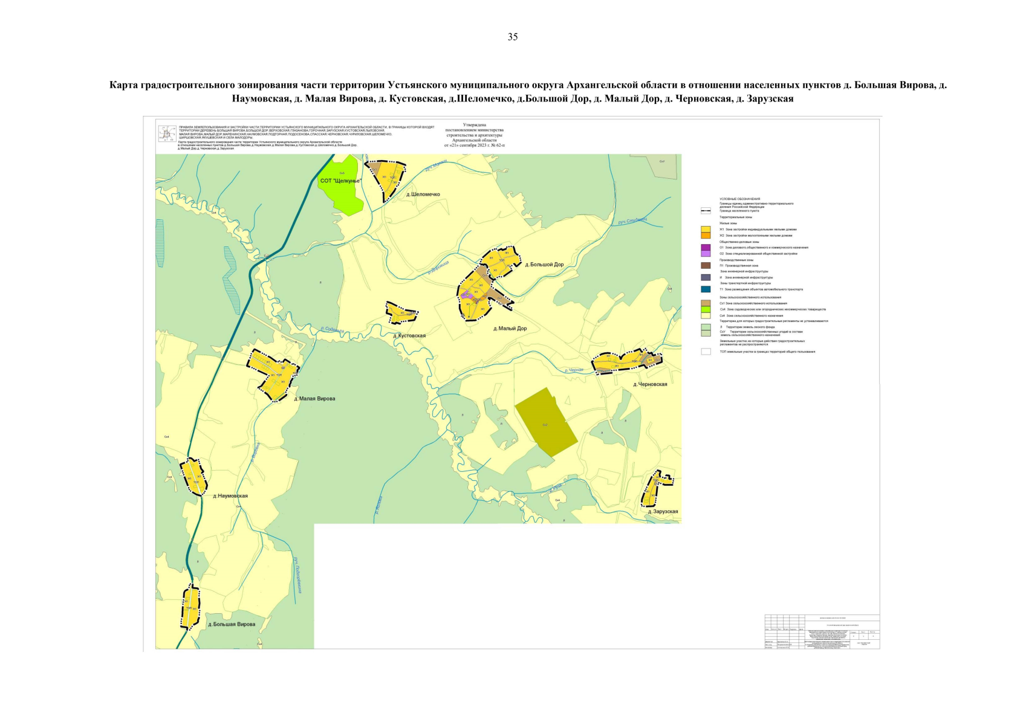This screenshot has height=725, width=1026.
Task: Select the д. Большой Дор label
Action: 544,265
